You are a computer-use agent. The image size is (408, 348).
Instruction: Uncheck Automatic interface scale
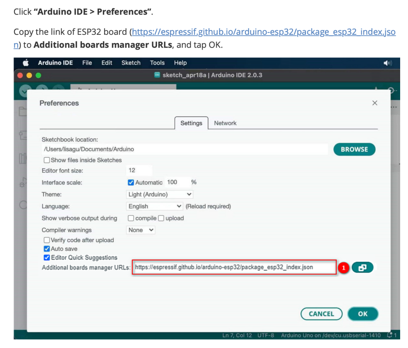coord(131,182)
